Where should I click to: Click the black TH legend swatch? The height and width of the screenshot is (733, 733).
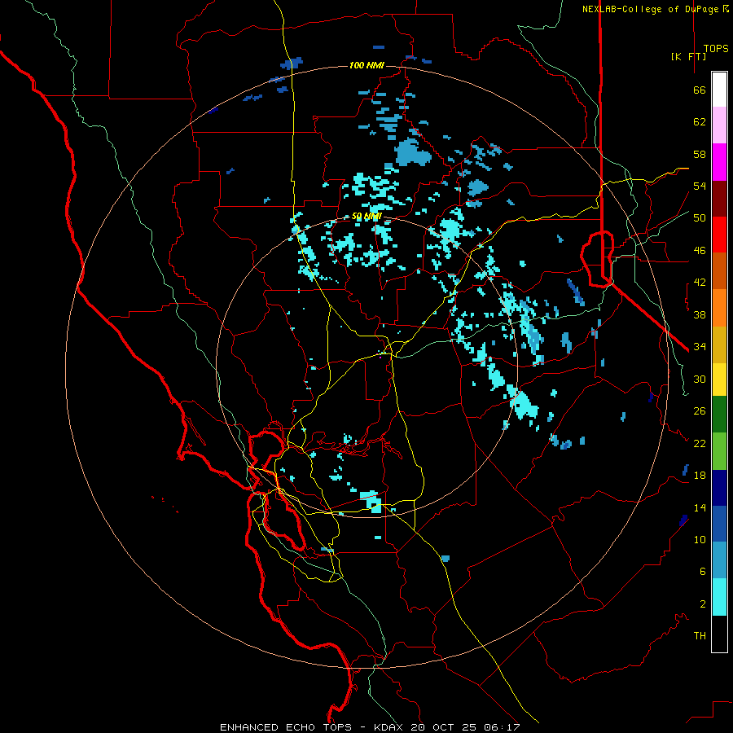(x=719, y=634)
